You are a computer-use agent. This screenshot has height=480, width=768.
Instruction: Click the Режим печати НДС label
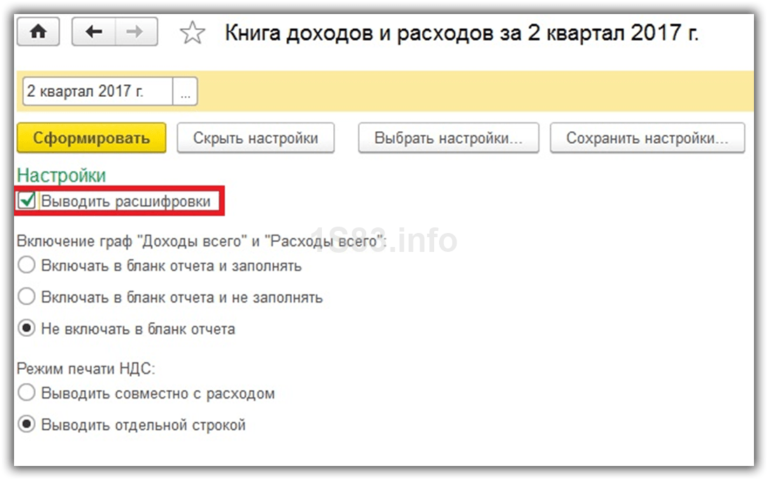click(x=86, y=368)
